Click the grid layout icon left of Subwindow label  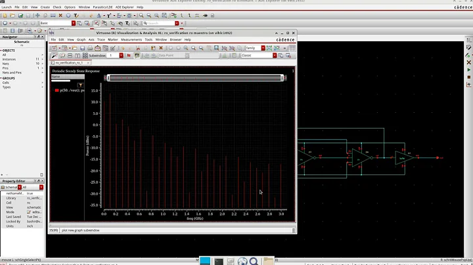click(85, 55)
